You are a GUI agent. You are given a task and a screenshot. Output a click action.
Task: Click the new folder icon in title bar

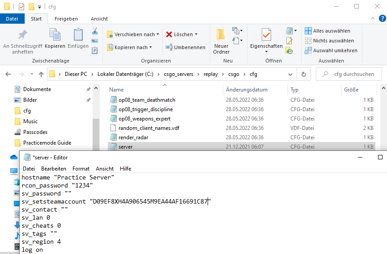(x=32, y=6)
